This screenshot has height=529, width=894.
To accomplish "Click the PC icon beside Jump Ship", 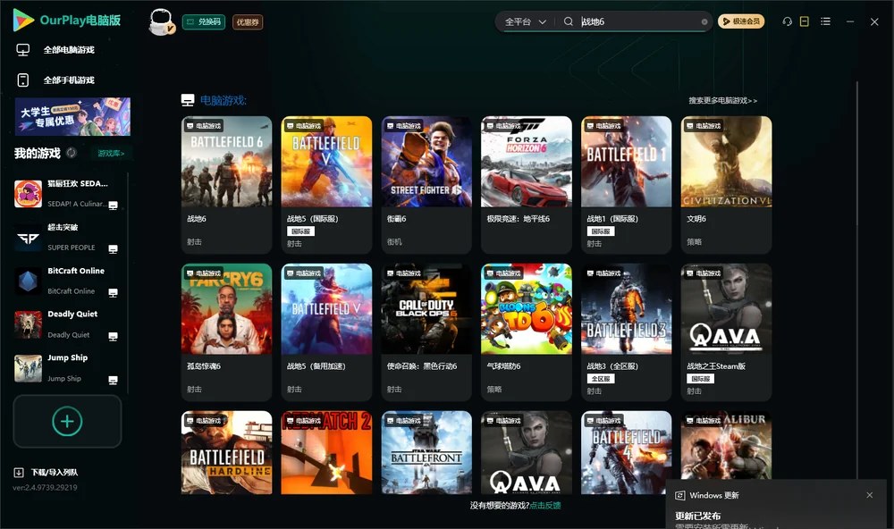I will pyautogui.click(x=113, y=381).
